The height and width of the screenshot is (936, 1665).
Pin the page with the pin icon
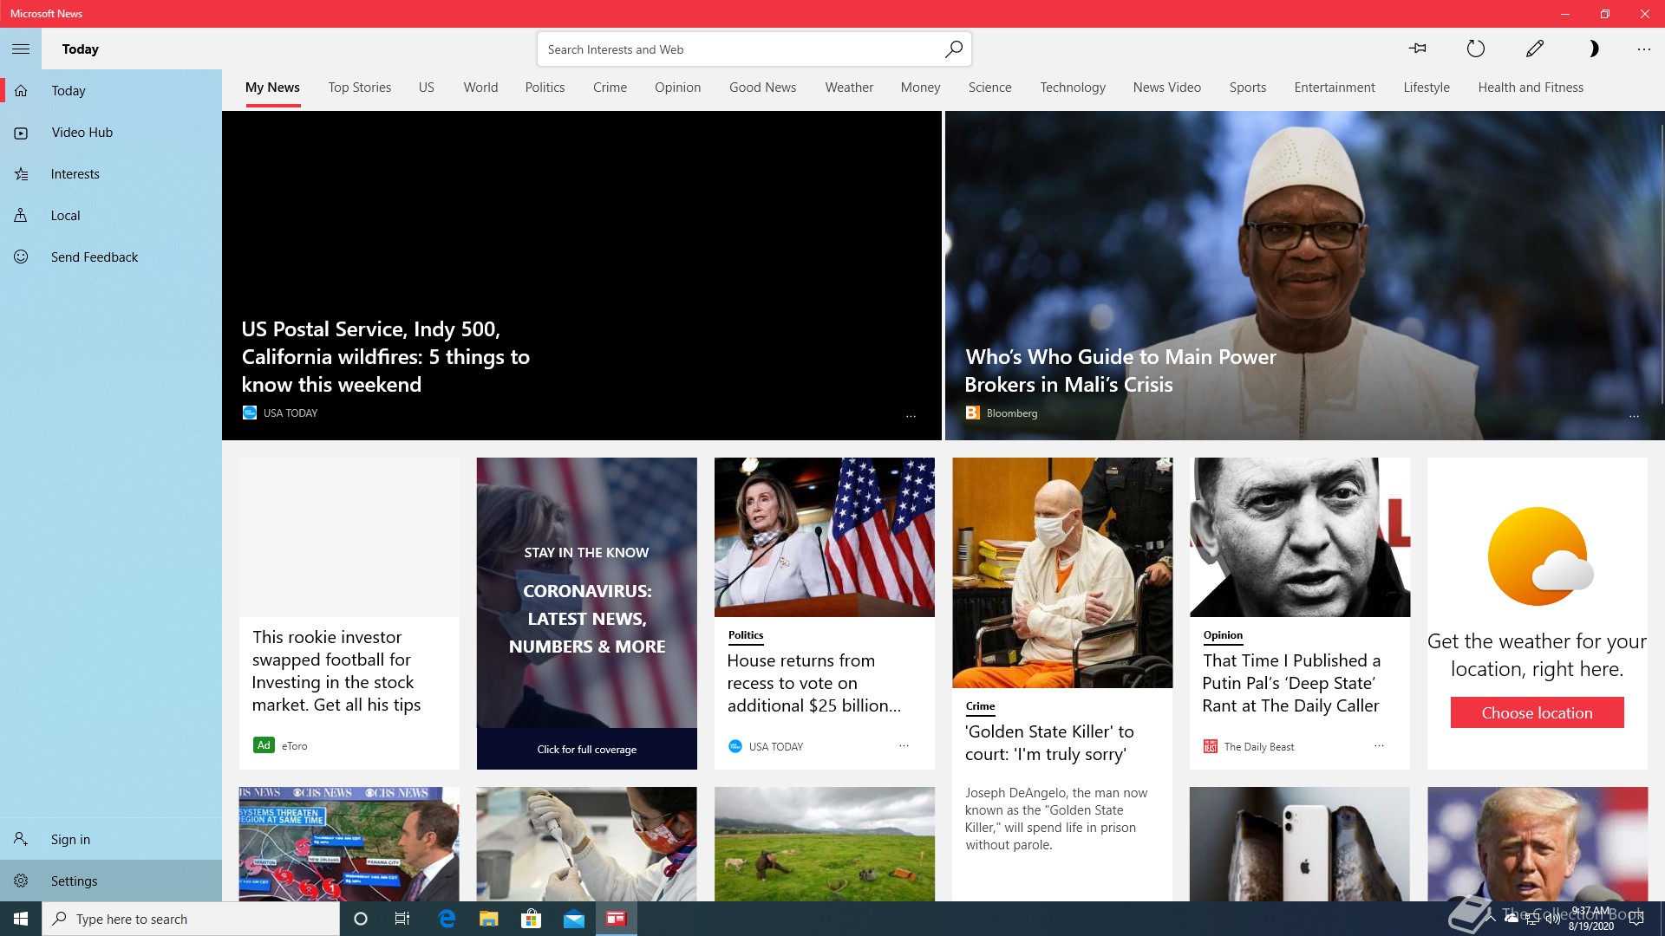click(x=1418, y=49)
